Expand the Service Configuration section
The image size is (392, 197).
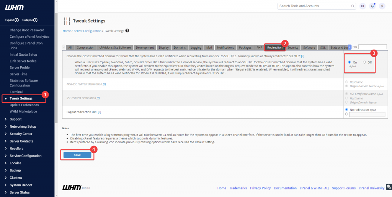tap(26, 156)
